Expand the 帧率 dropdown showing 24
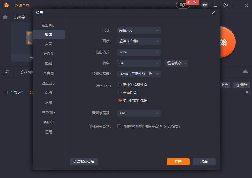Screen dimensions: 252x178 [x=139, y=63]
